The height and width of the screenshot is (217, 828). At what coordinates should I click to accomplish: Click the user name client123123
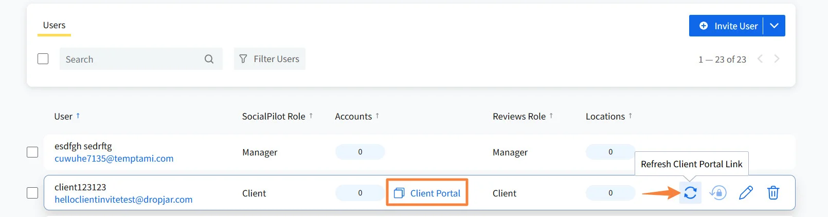[80, 187]
